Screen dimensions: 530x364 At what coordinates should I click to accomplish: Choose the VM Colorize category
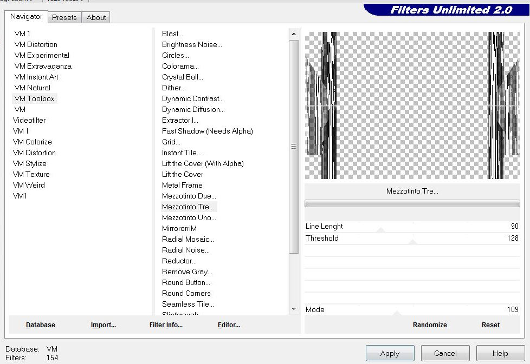coord(32,142)
